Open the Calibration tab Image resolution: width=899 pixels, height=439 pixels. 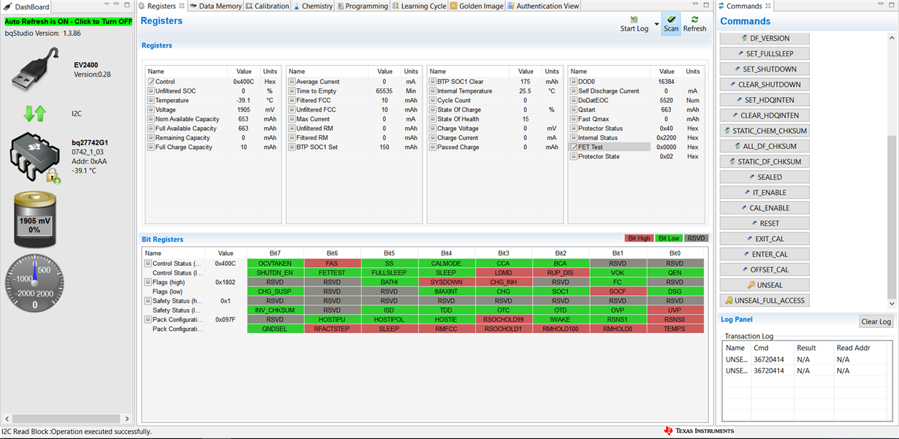(x=268, y=6)
